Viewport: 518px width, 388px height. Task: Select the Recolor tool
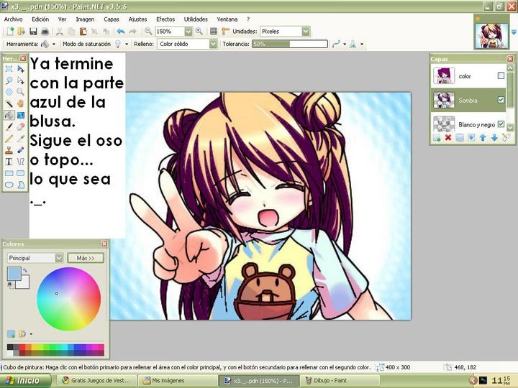(20, 150)
